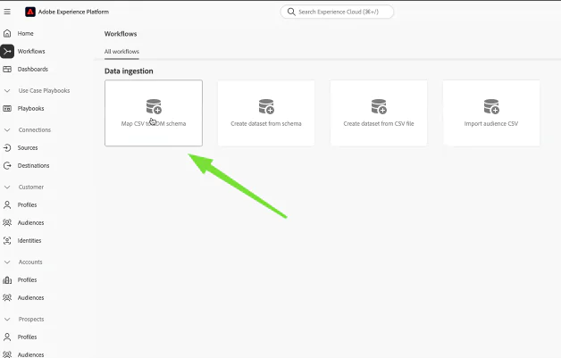Click the Prospects section label

(31, 319)
